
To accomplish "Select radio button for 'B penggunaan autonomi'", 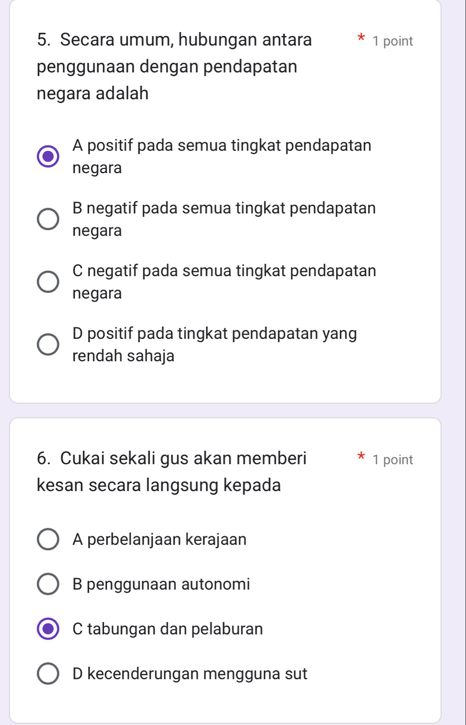I will (x=48, y=584).
